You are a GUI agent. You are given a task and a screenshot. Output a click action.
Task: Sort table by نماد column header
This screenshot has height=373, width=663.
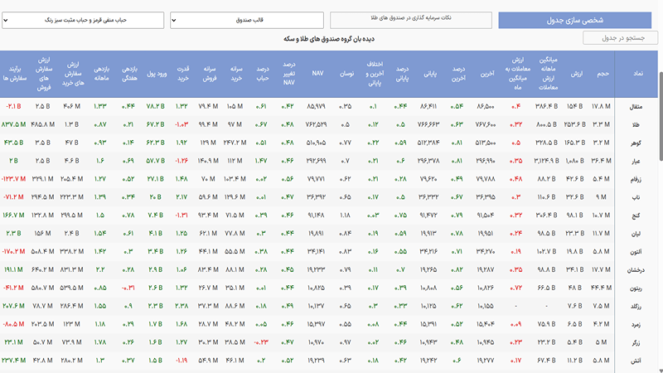pos(637,74)
